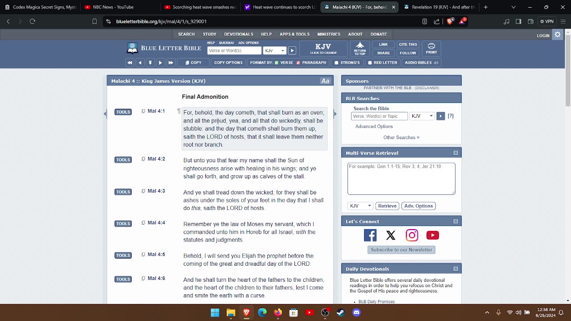Open TOOLS for Mal 4:6
Image resolution: width=571 pixels, height=321 pixels.
(x=123, y=279)
